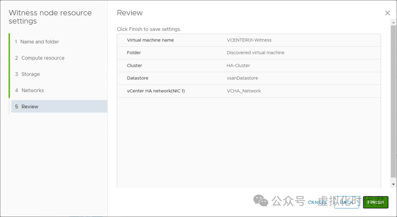Click the vsanDatastore value
Viewport: 397px width, 217px height.
coord(242,78)
